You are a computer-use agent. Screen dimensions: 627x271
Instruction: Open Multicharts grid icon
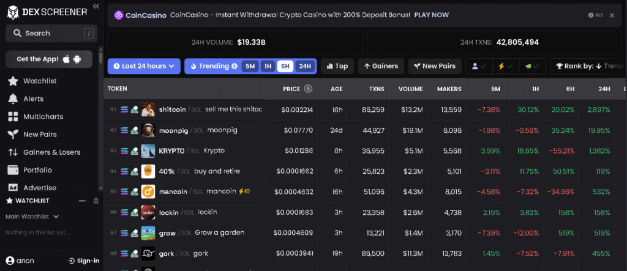point(13,117)
